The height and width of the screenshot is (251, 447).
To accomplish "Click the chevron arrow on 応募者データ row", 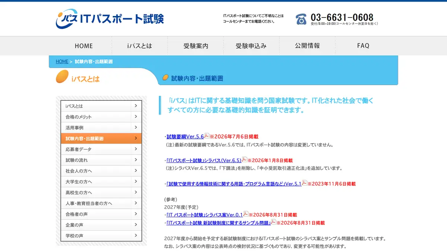I will point(136,149).
